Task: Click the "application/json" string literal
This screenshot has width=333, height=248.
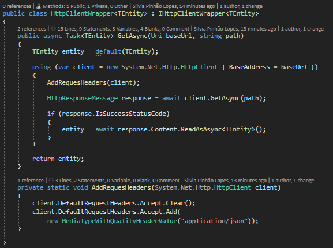Action: [x=214, y=221]
